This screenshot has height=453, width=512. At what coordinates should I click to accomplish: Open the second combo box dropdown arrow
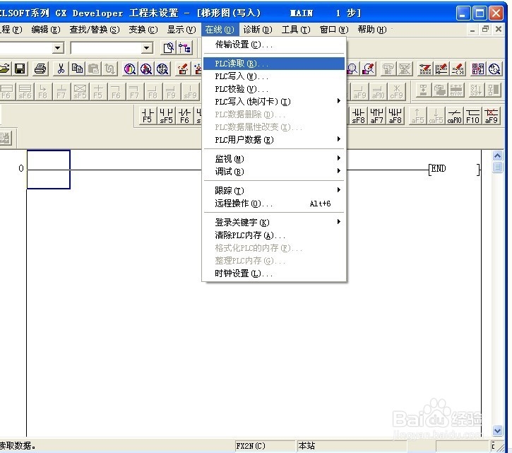pos(147,48)
